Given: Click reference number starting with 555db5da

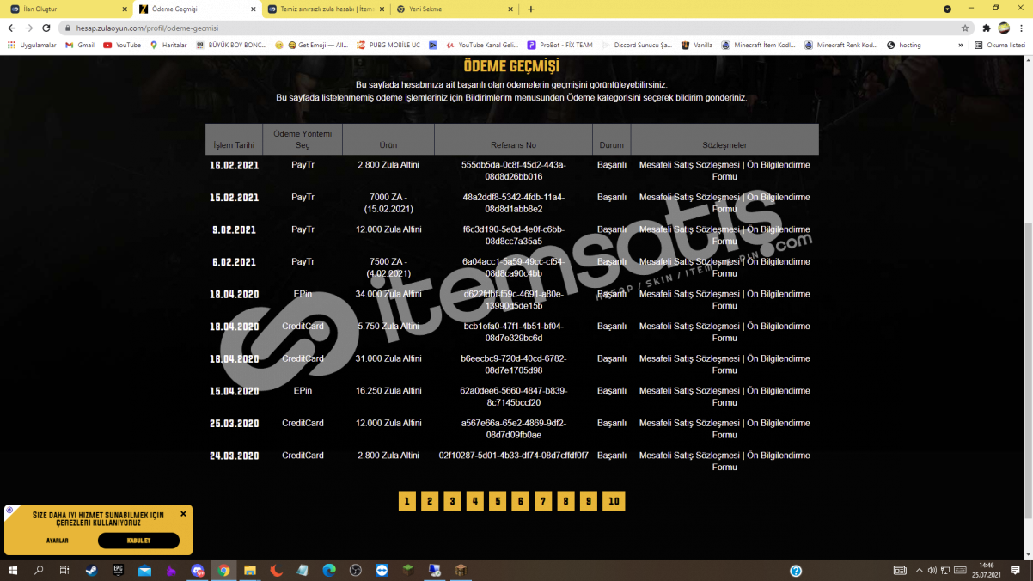Looking at the screenshot, I should [514, 171].
